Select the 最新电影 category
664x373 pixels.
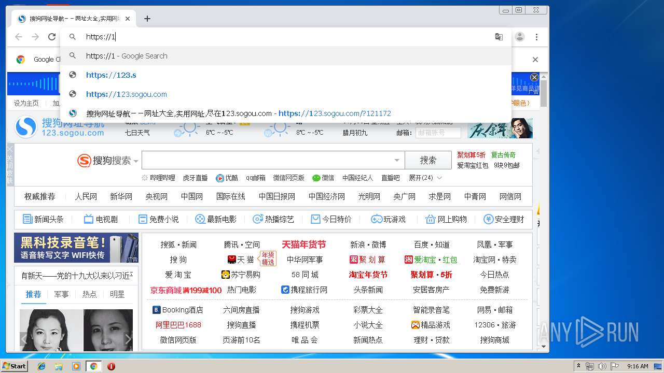[216, 219]
